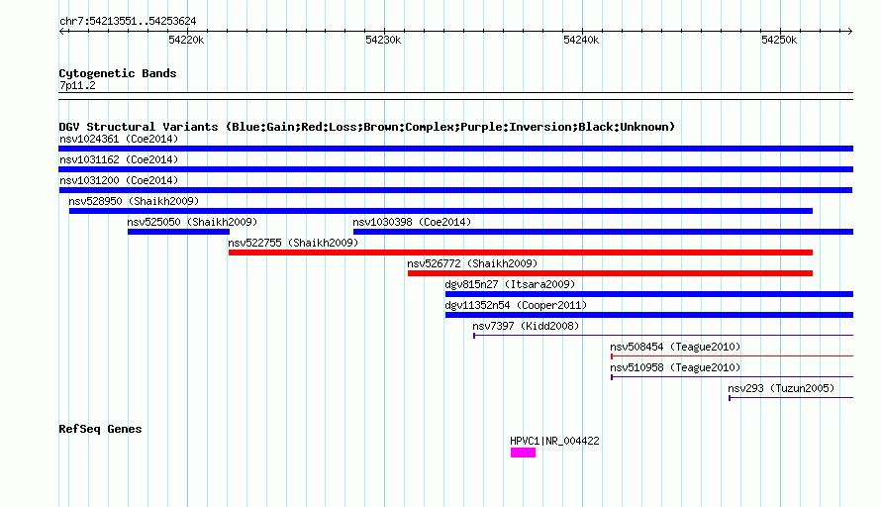Click the 54230k ruler label
Screen dimensions: 881x507
pos(383,40)
